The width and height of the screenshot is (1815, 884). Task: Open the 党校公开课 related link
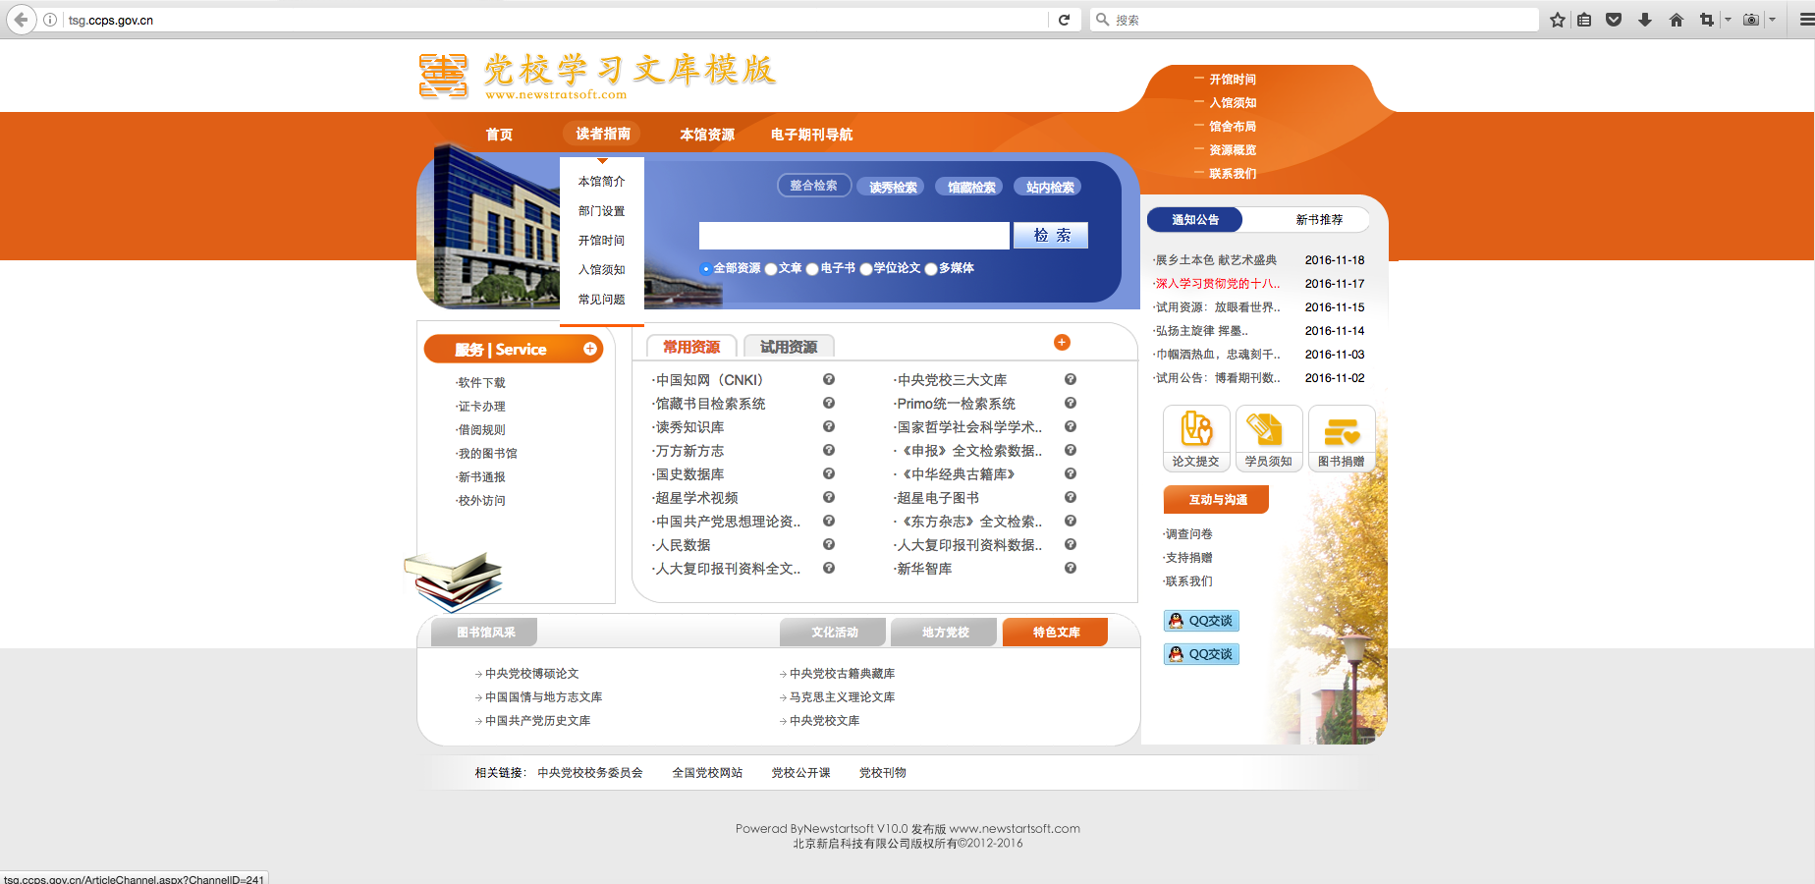[800, 773]
